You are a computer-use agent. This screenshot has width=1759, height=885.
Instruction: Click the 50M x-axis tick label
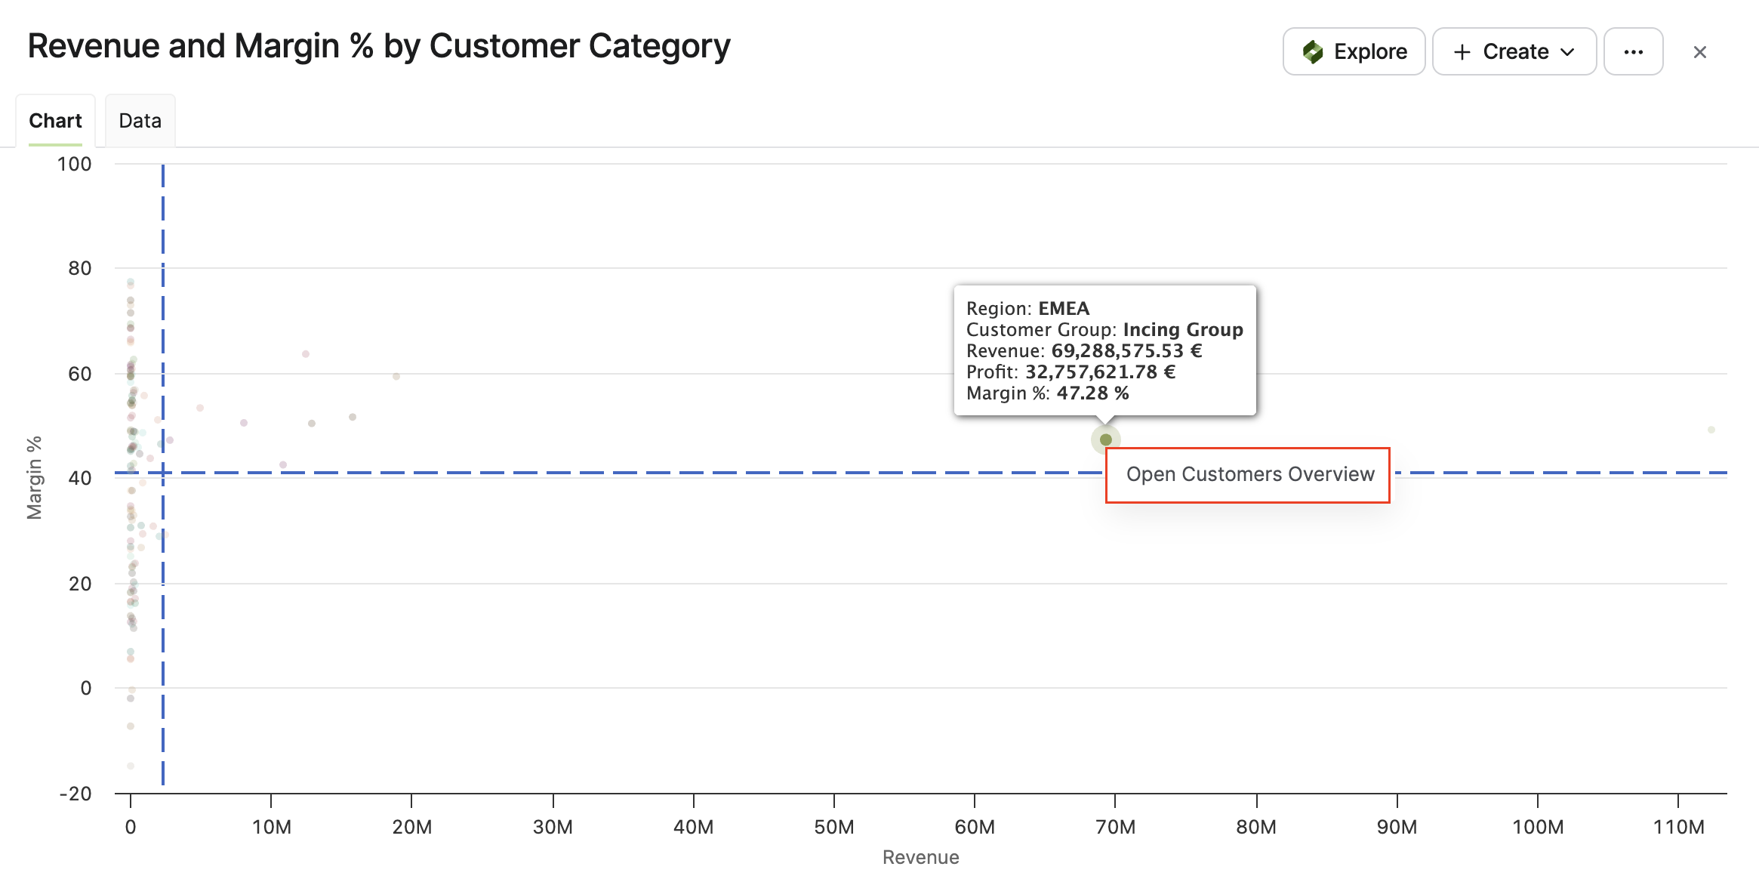click(x=834, y=827)
